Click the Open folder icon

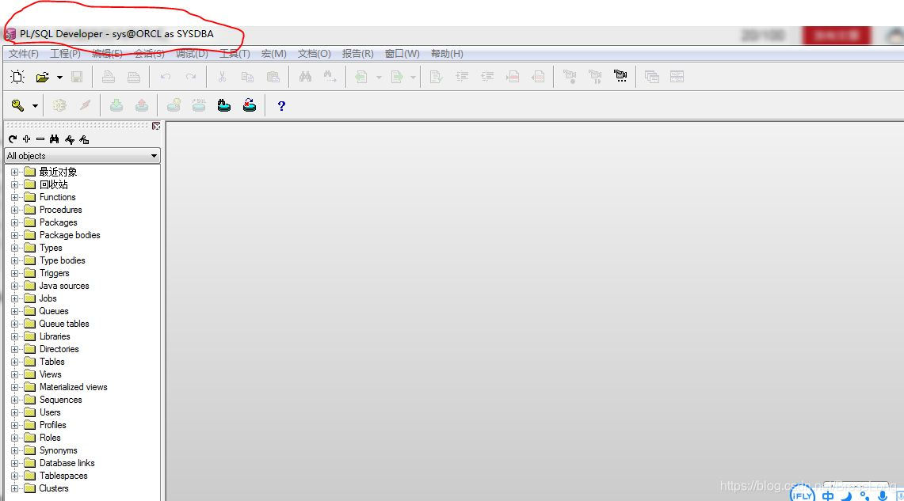[x=42, y=77]
